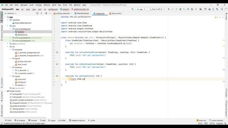Open Project panel settings gear
Screen dimensions: 228x128
point(46,13)
